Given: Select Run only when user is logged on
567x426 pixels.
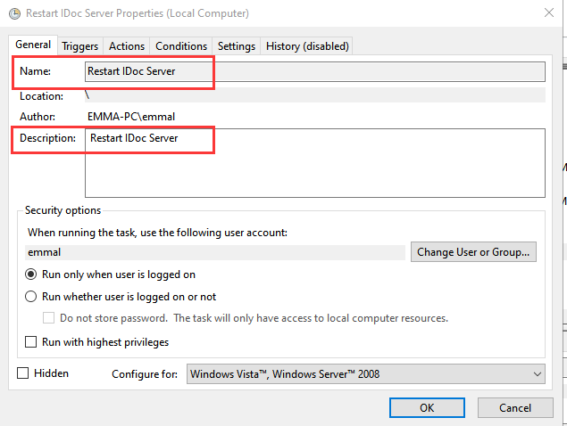Looking at the screenshot, I should (31, 274).
